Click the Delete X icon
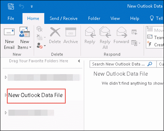Image resolution: width=164 pixels, height=131 pixels. coord(55,32)
